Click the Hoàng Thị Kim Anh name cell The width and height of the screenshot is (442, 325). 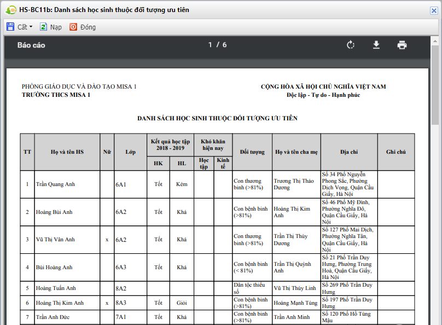60,303
